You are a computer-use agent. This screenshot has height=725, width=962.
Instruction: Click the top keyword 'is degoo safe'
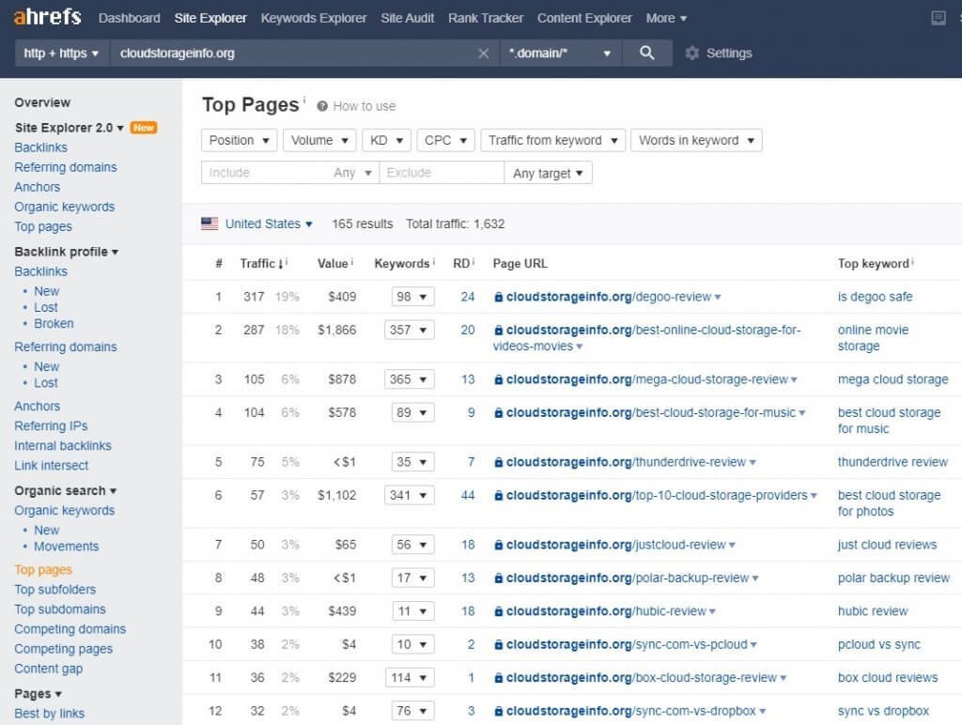875,297
